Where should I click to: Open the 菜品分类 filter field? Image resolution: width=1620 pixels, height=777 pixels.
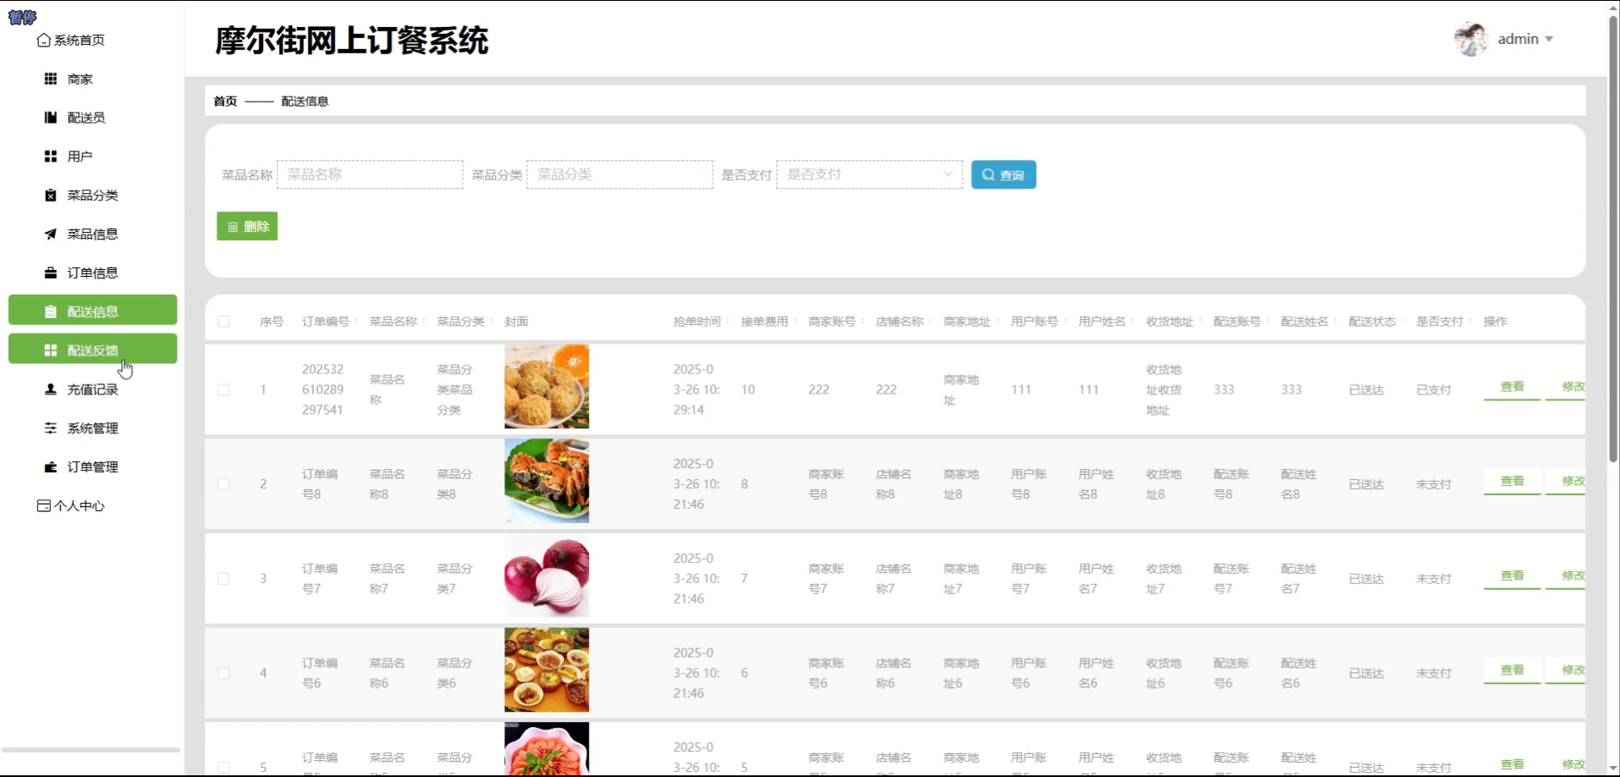click(620, 174)
